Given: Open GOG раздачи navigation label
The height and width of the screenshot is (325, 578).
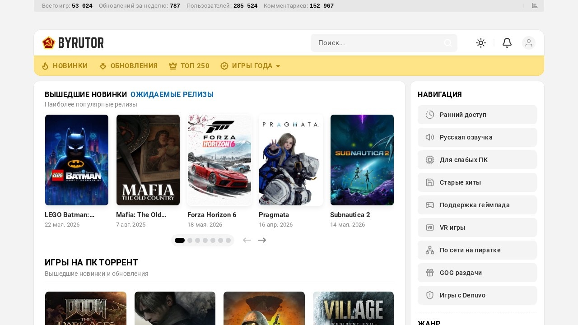Looking at the screenshot, I should [x=461, y=273].
